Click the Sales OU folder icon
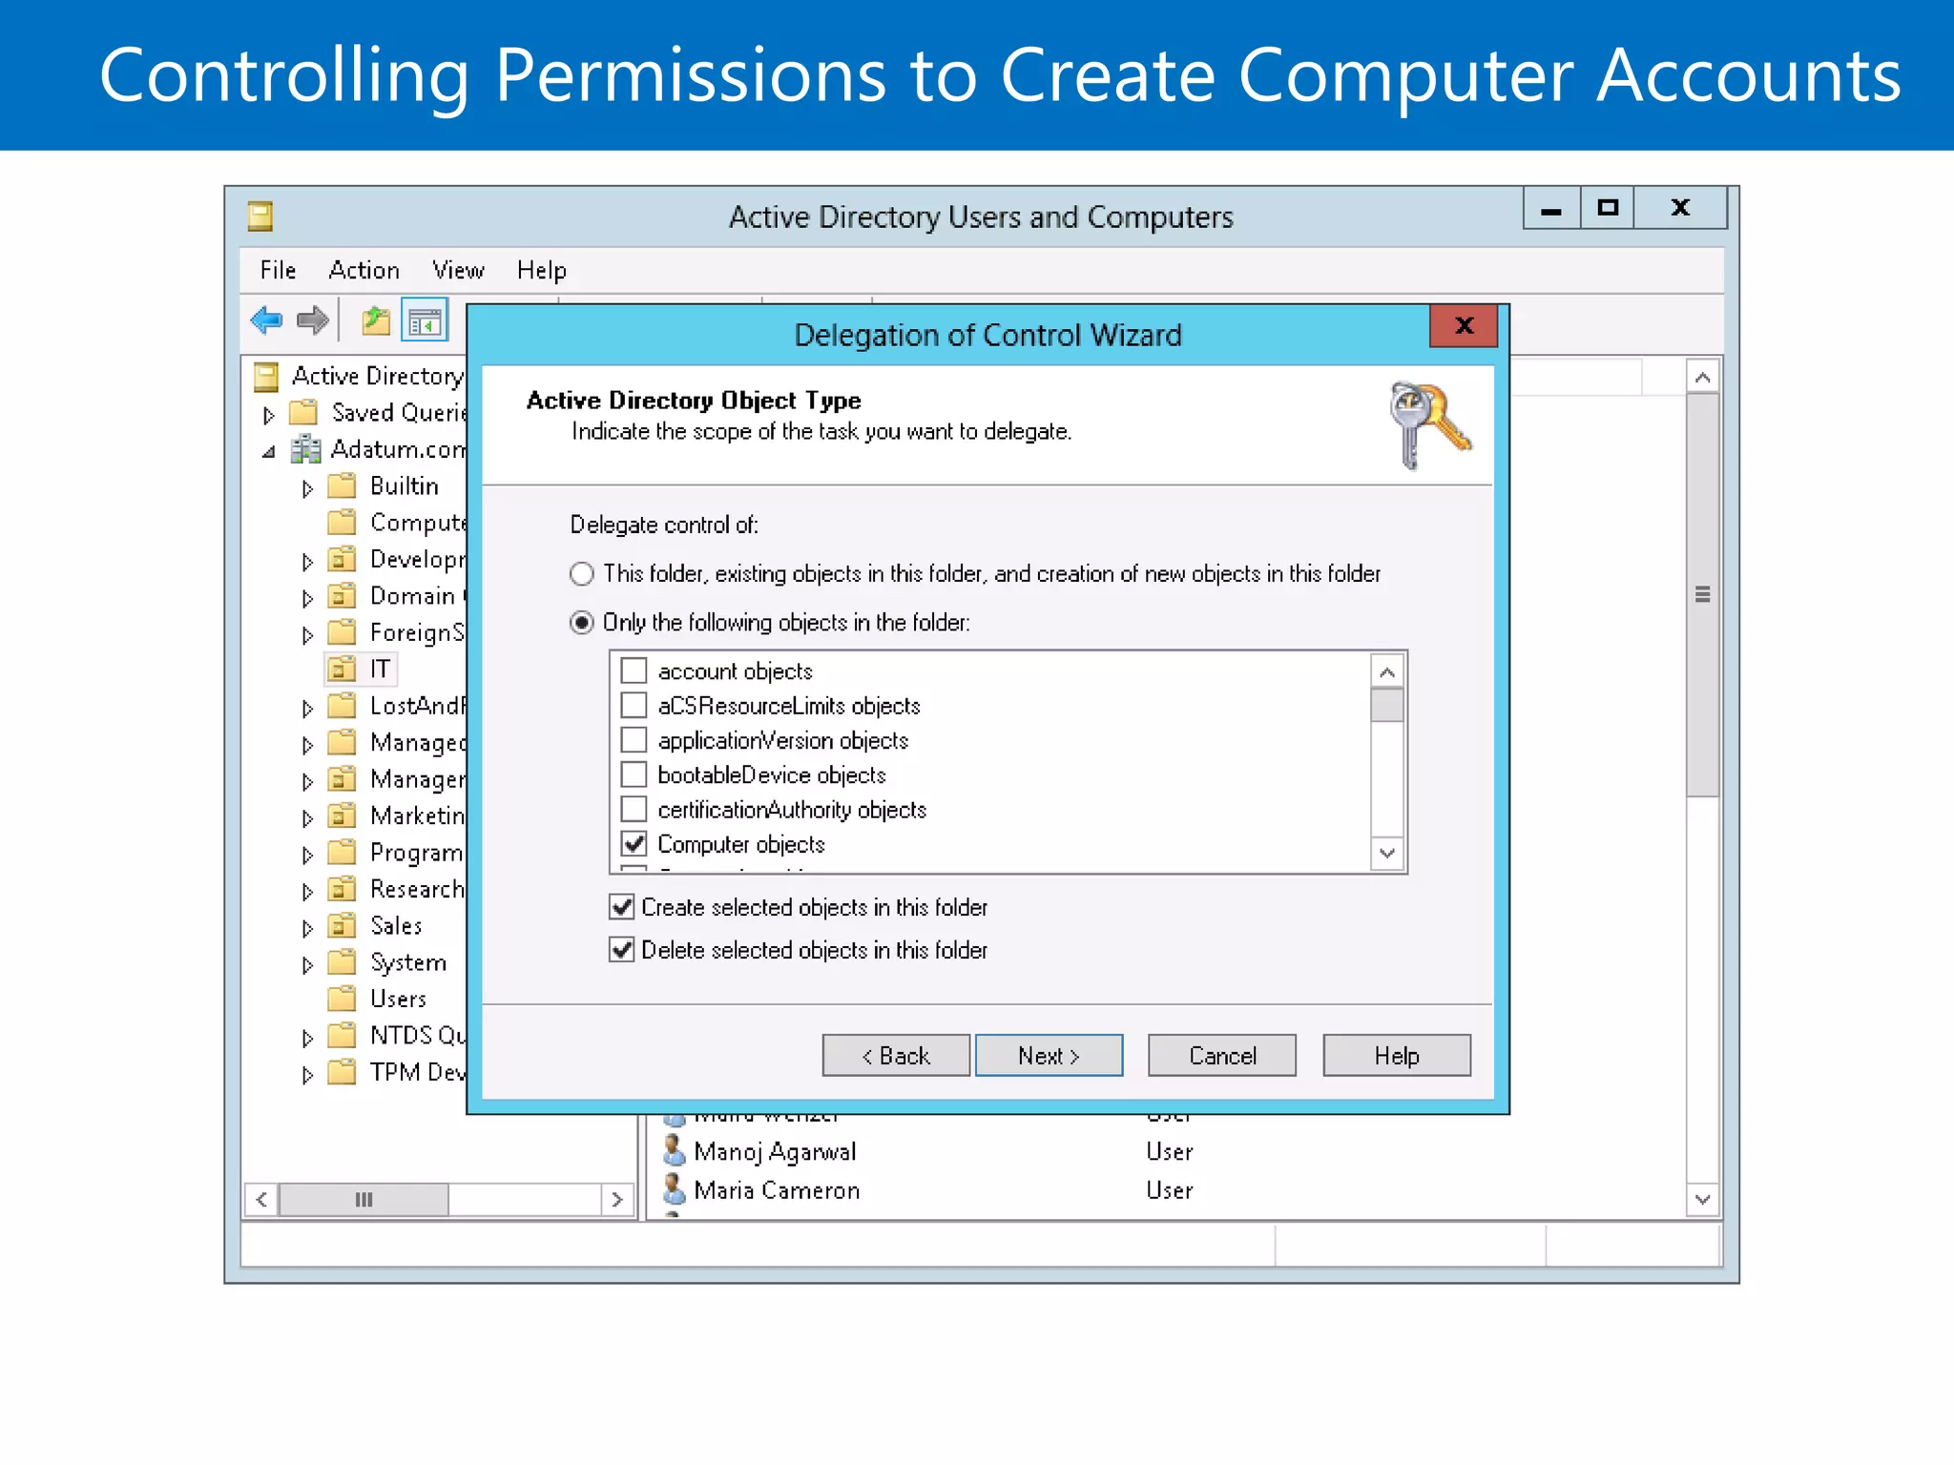Screen dimensions: 1954x1465 click(342, 925)
